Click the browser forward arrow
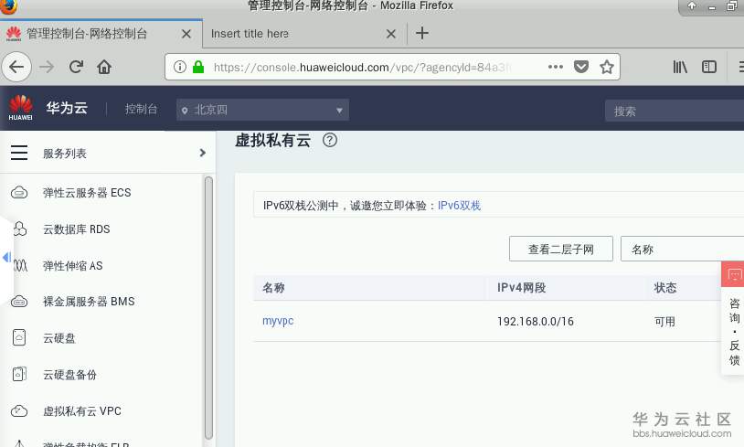The image size is (744, 447). coord(47,67)
